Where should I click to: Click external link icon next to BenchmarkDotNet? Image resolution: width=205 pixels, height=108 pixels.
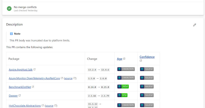click(x=33, y=87)
